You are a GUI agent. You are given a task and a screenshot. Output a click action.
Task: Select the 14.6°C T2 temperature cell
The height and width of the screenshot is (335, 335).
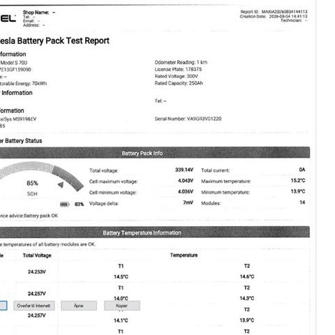[247, 276]
